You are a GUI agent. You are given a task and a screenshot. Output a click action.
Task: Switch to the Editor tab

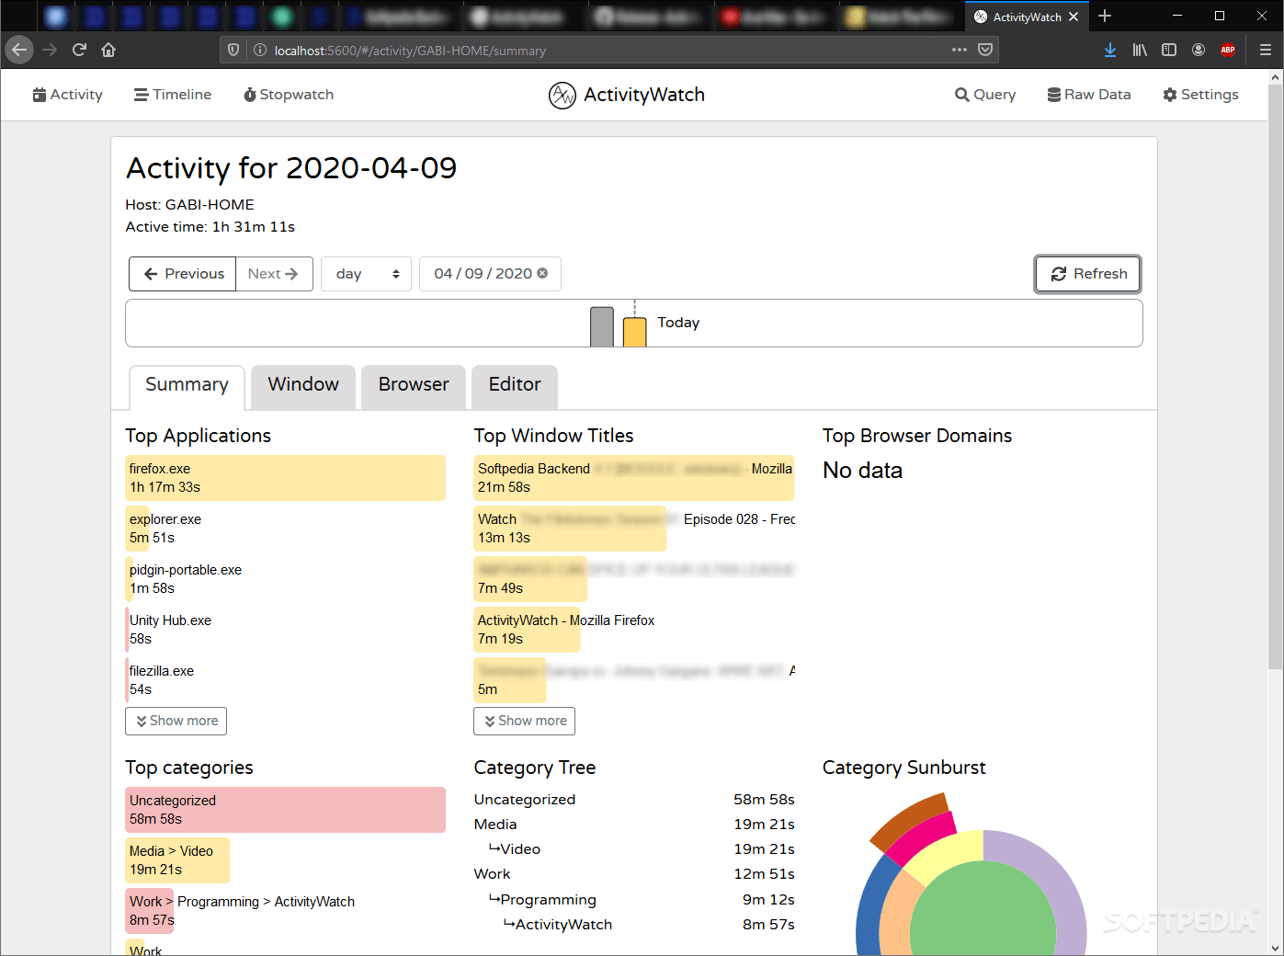click(x=514, y=384)
